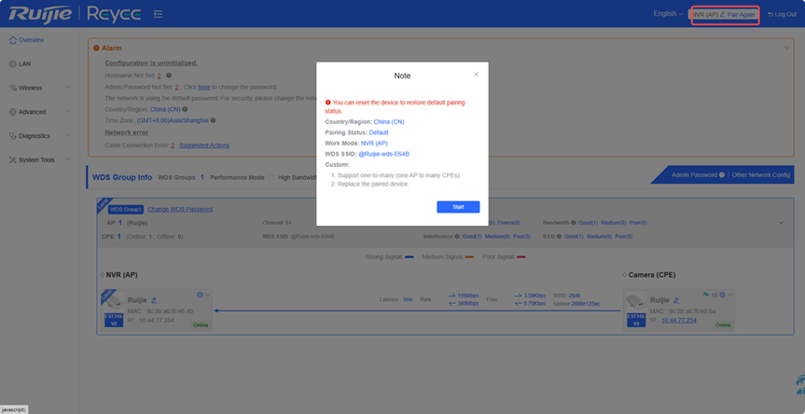The height and width of the screenshot is (414, 805).
Task: Open the LAN menu item
Action: 24,64
